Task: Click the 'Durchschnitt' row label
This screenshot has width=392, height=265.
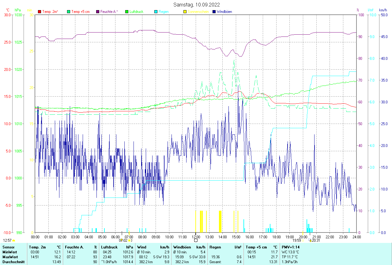Action: click(13, 262)
